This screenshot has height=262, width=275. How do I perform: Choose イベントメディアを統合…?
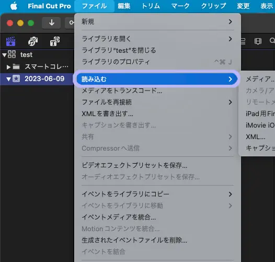pyautogui.click(x=157, y=217)
